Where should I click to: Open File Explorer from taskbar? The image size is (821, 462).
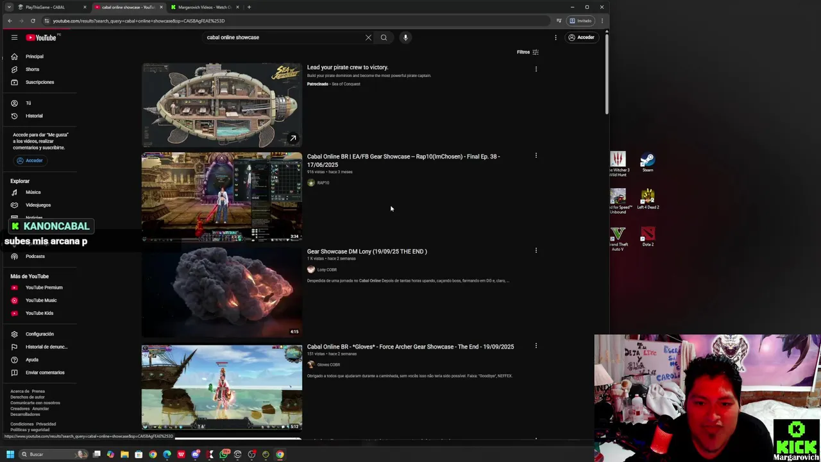(x=124, y=454)
